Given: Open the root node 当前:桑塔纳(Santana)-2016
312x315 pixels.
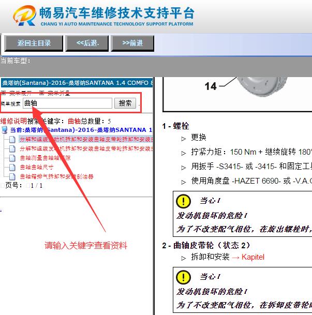Looking at the screenshot, I should [x=81, y=130].
